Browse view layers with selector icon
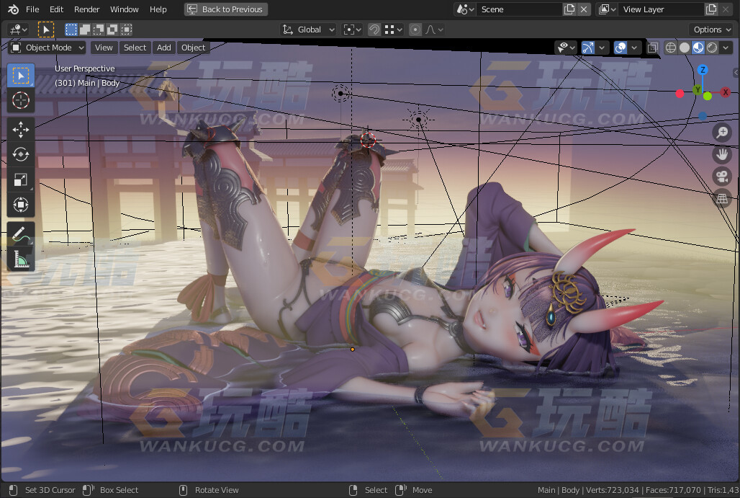Screen dimensions: 740x498 [x=608, y=9]
